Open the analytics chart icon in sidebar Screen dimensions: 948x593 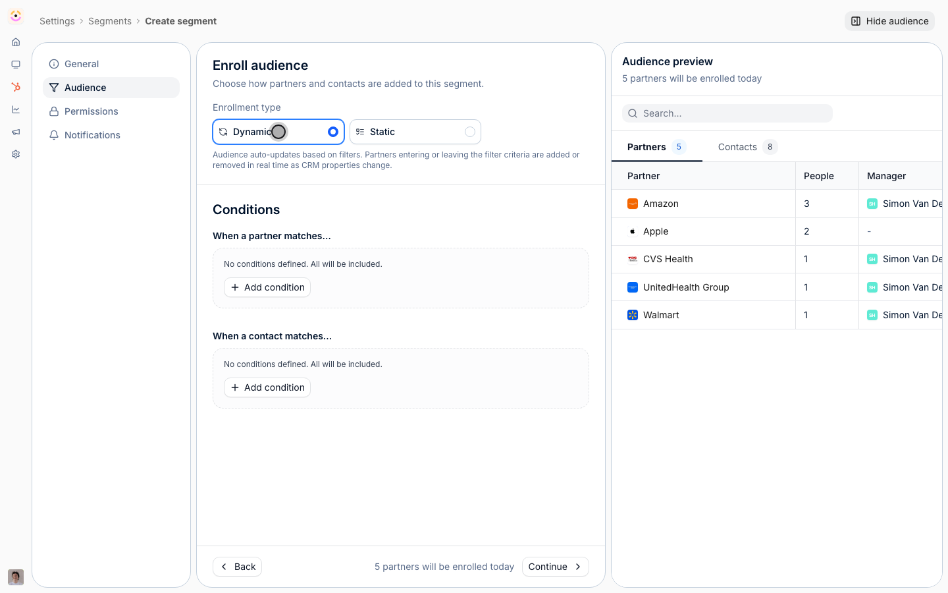tap(16, 109)
